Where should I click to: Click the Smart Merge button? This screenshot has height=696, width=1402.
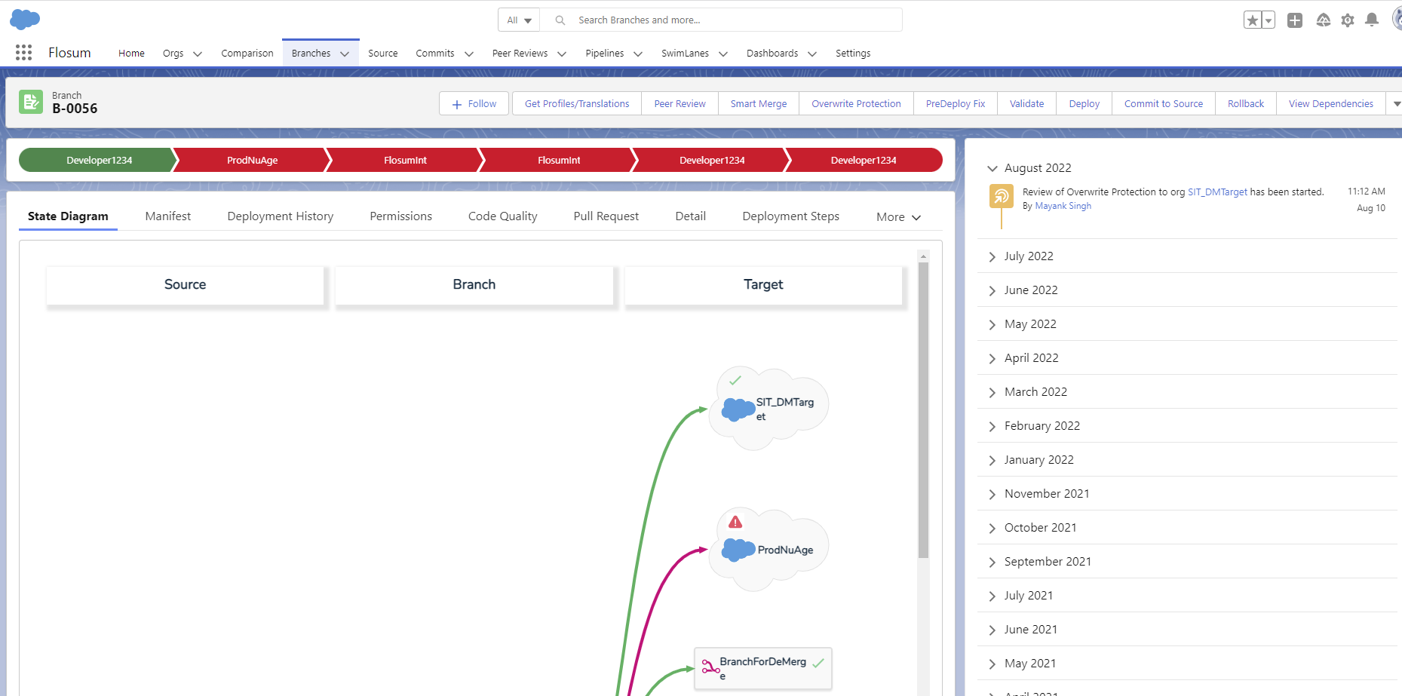(759, 104)
